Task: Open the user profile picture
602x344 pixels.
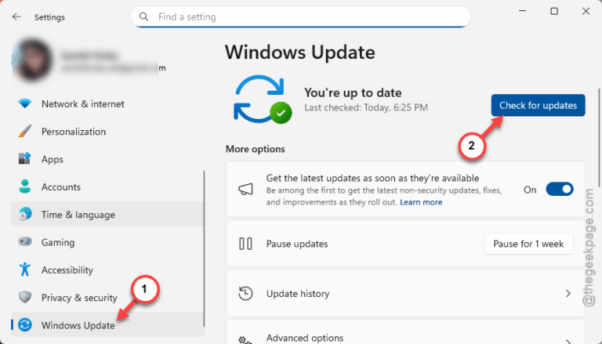Action: (32, 60)
